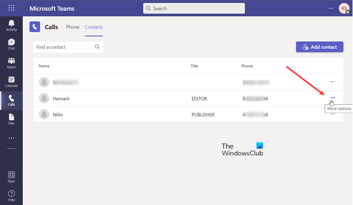This screenshot has width=353, height=205.
Task: Click avatar of the first blurred contact
Action: click(44, 82)
